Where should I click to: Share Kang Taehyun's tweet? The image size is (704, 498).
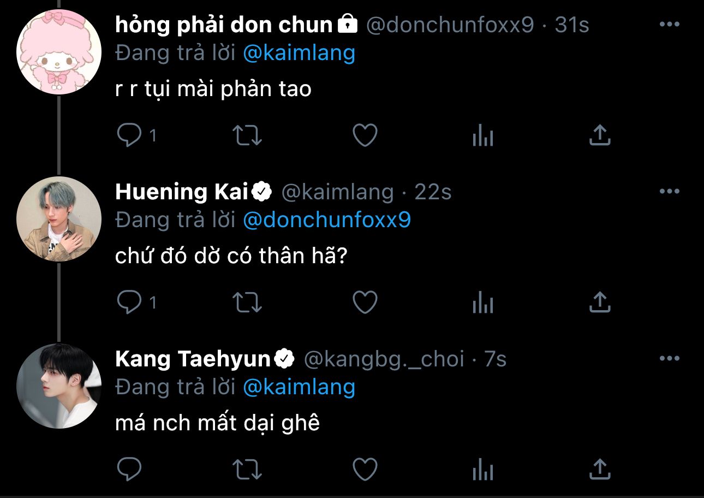(599, 469)
